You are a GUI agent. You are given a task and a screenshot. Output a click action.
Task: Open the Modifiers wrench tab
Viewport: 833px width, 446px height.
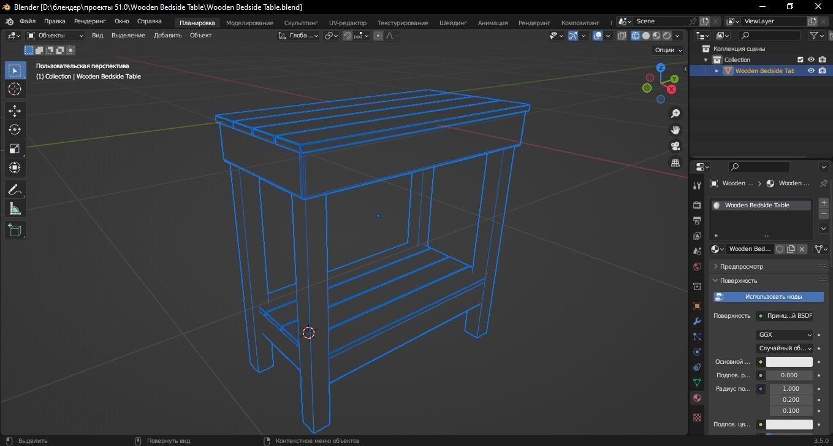[697, 321]
